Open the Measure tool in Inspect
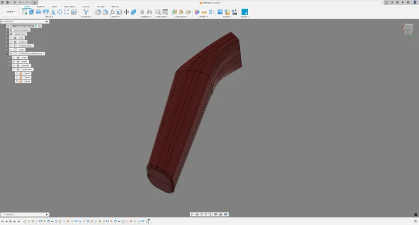The width and height of the screenshot is (419, 225). pyautogui.click(x=204, y=12)
